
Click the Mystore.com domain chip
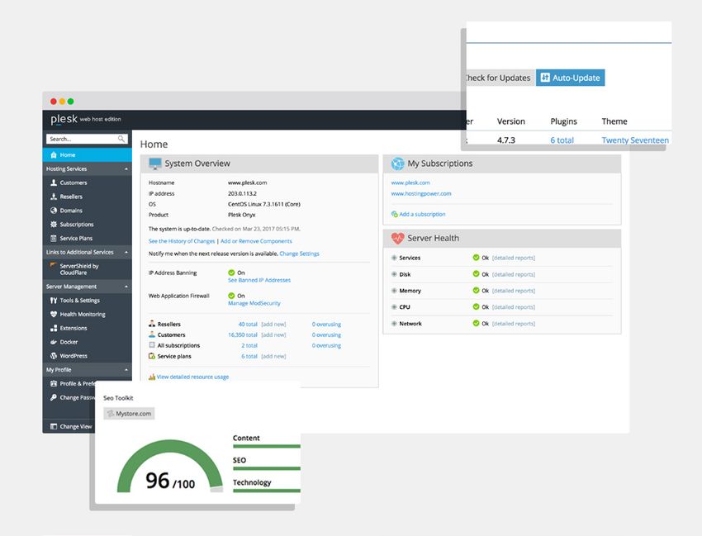pyautogui.click(x=129, y=413)
